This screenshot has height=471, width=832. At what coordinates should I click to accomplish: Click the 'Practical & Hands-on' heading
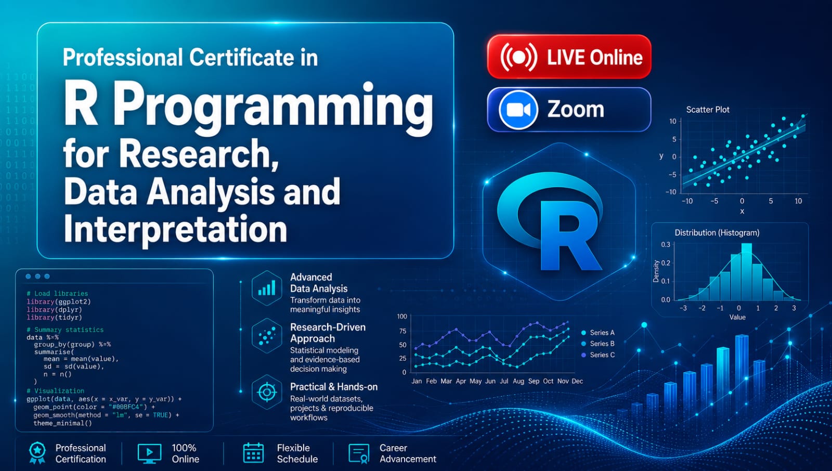tap(334, 387)
